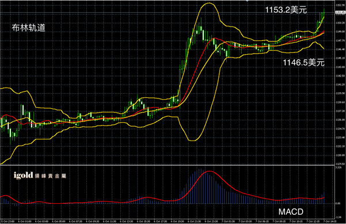Image resolution: width=346 pixels, height=224 pixels.
Task: Select the 6 Oct 13:30 time label
Action: [x=127, y=221]
